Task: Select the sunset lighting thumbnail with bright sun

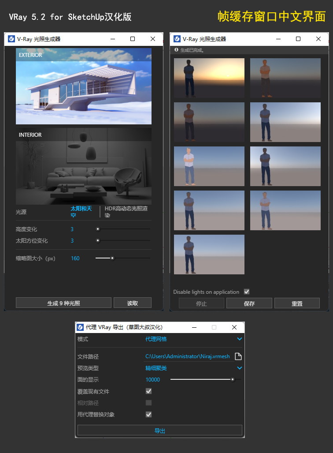Action: click(x=209, y=78)
